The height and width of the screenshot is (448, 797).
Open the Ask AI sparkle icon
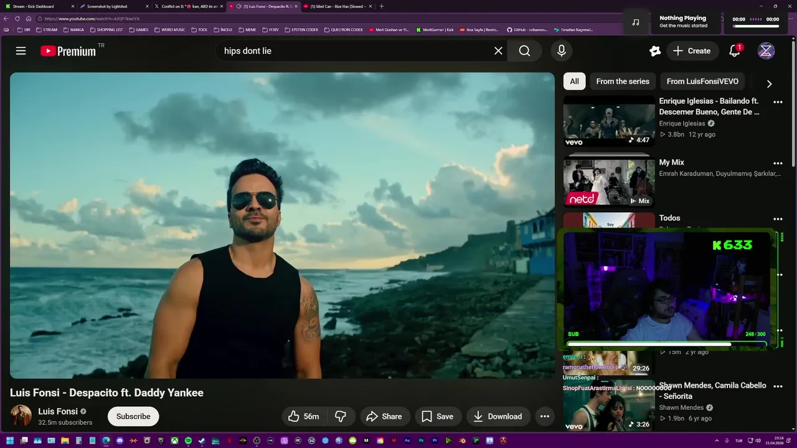coord(655,51)
